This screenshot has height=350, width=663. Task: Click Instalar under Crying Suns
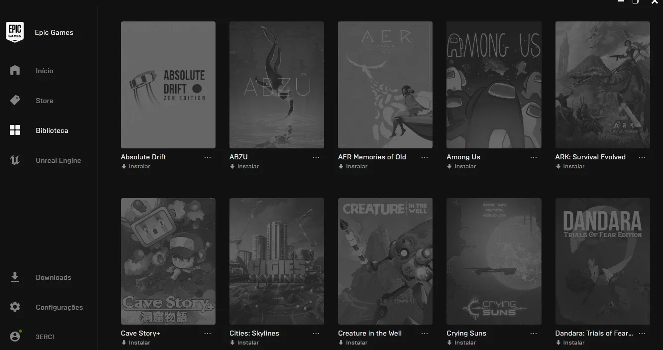coord(461,343)
